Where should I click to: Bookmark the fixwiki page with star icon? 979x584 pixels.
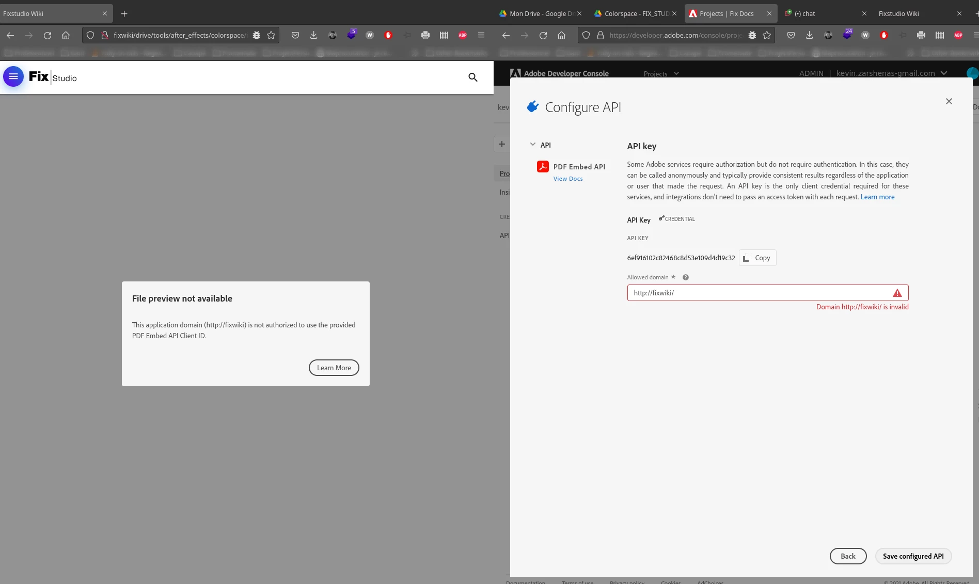[271, 35]
